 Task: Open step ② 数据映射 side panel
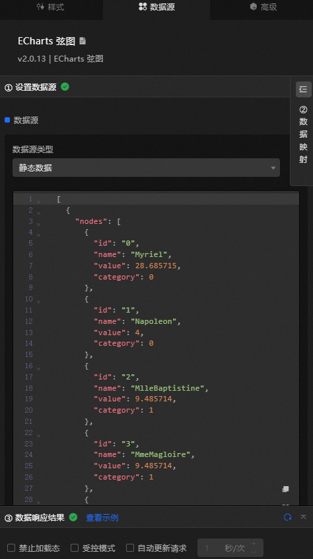303,134
